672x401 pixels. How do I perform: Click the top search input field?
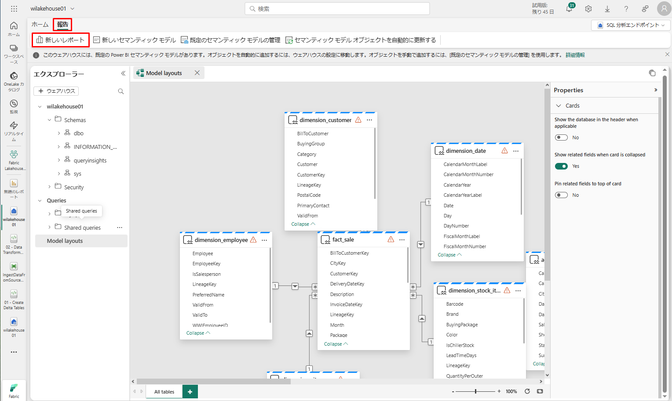tap(337, 9)
